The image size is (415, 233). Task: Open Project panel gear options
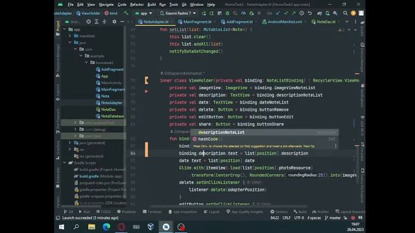pos(114,21)
